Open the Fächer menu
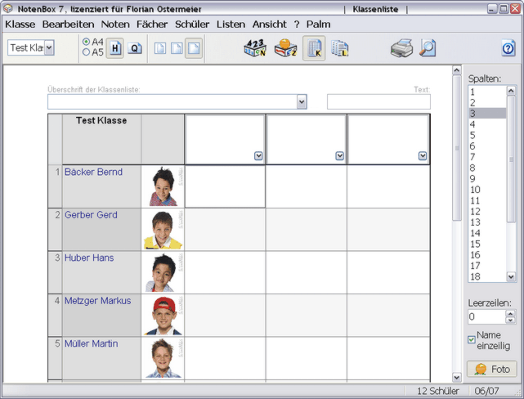 pyautogui.click(x=152, y=25)
